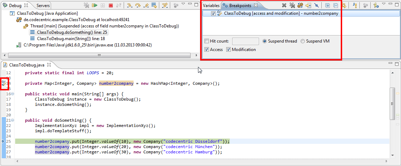Uncheck the Modification checkbox
Image resolution: width=401 pixels, height=166 pixels.
228,50
